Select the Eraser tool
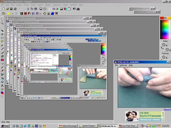 pyautogui.click(x=2, y=71)
